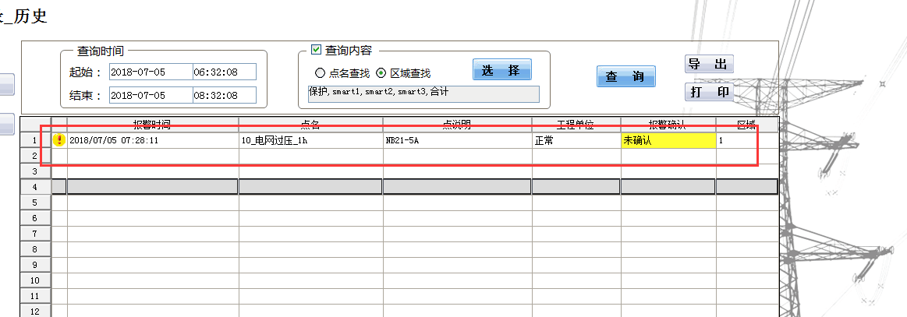Click the 点名 column header
The image size is (907, 317).
(x=310, y=125)
